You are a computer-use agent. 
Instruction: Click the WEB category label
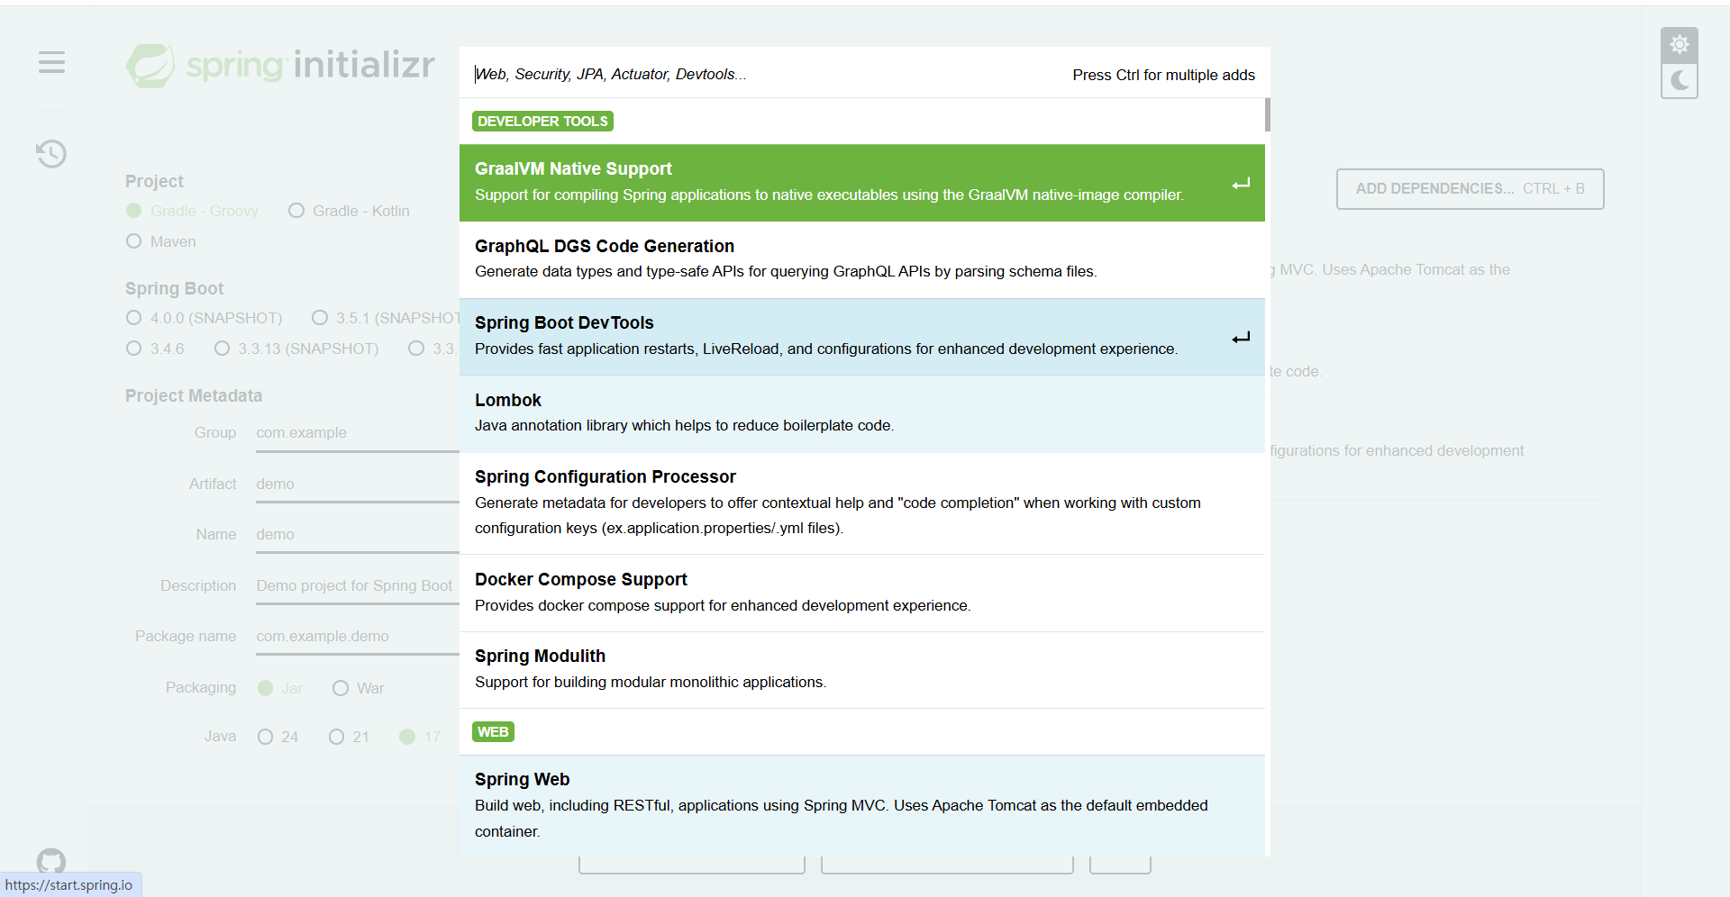pos(493,732)
